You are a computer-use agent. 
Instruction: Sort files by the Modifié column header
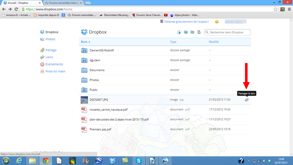coord(214,42)
